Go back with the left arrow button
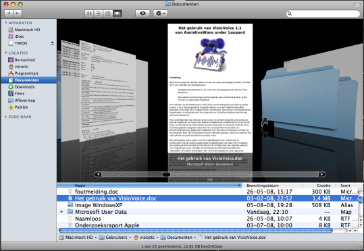This screenshot has width=364, height=251. tap(9, 13)
